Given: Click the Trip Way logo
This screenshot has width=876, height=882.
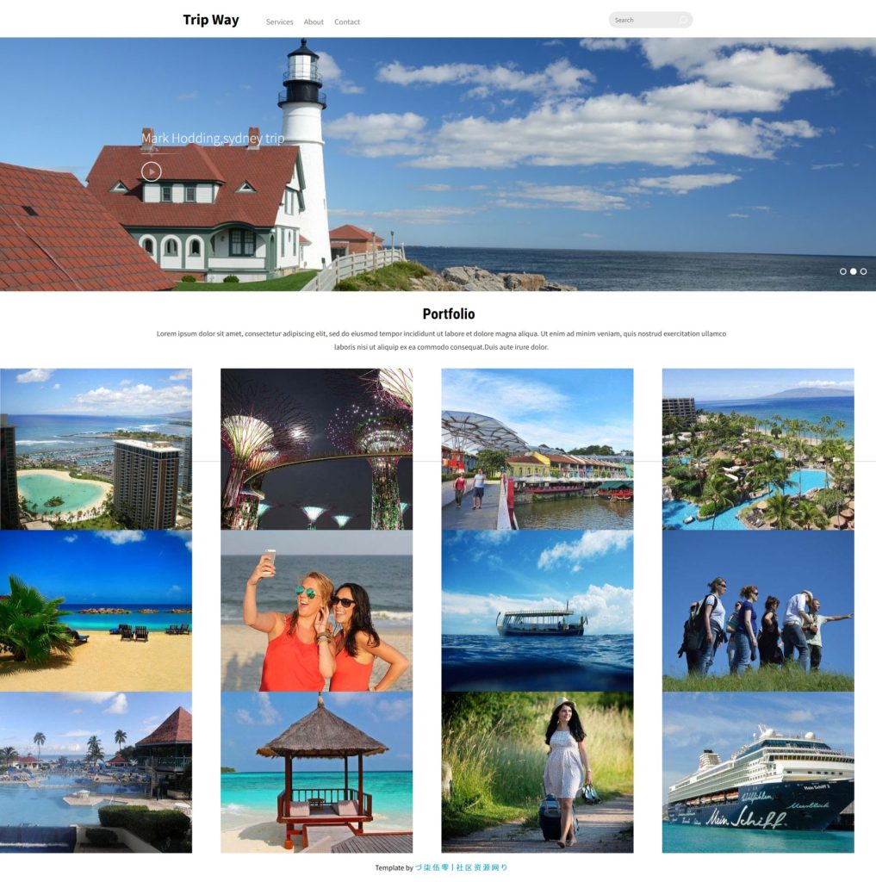Looking at the screenshot, I should (x=211, y=20).
